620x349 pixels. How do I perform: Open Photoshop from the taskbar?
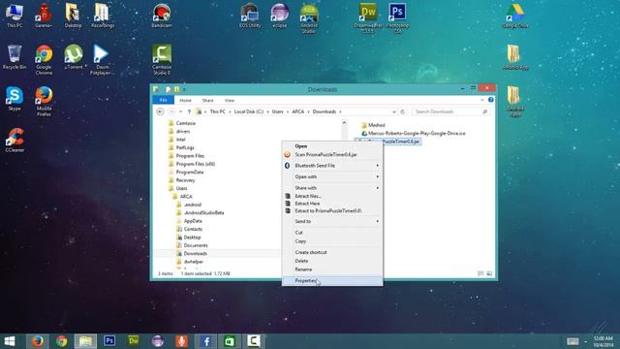109,341
